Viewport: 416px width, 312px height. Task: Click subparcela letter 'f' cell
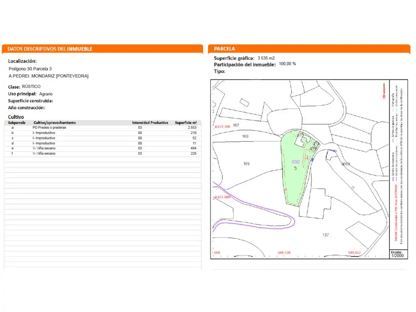pyautogui.click(x=12, y=153)
